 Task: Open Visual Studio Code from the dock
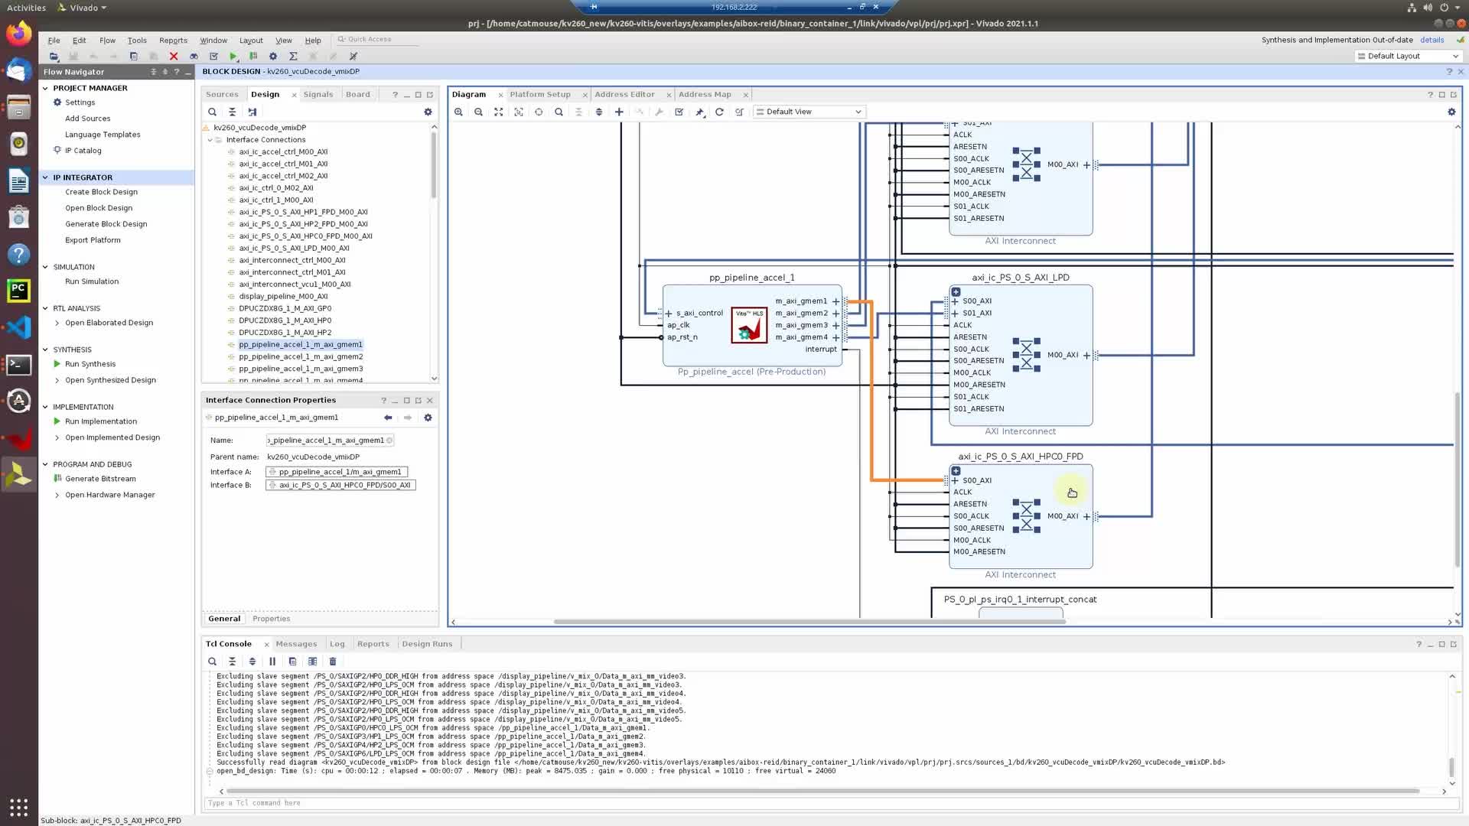[19, 327]
